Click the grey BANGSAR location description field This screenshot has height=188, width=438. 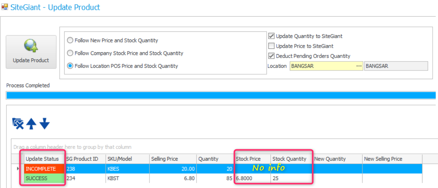396,66
